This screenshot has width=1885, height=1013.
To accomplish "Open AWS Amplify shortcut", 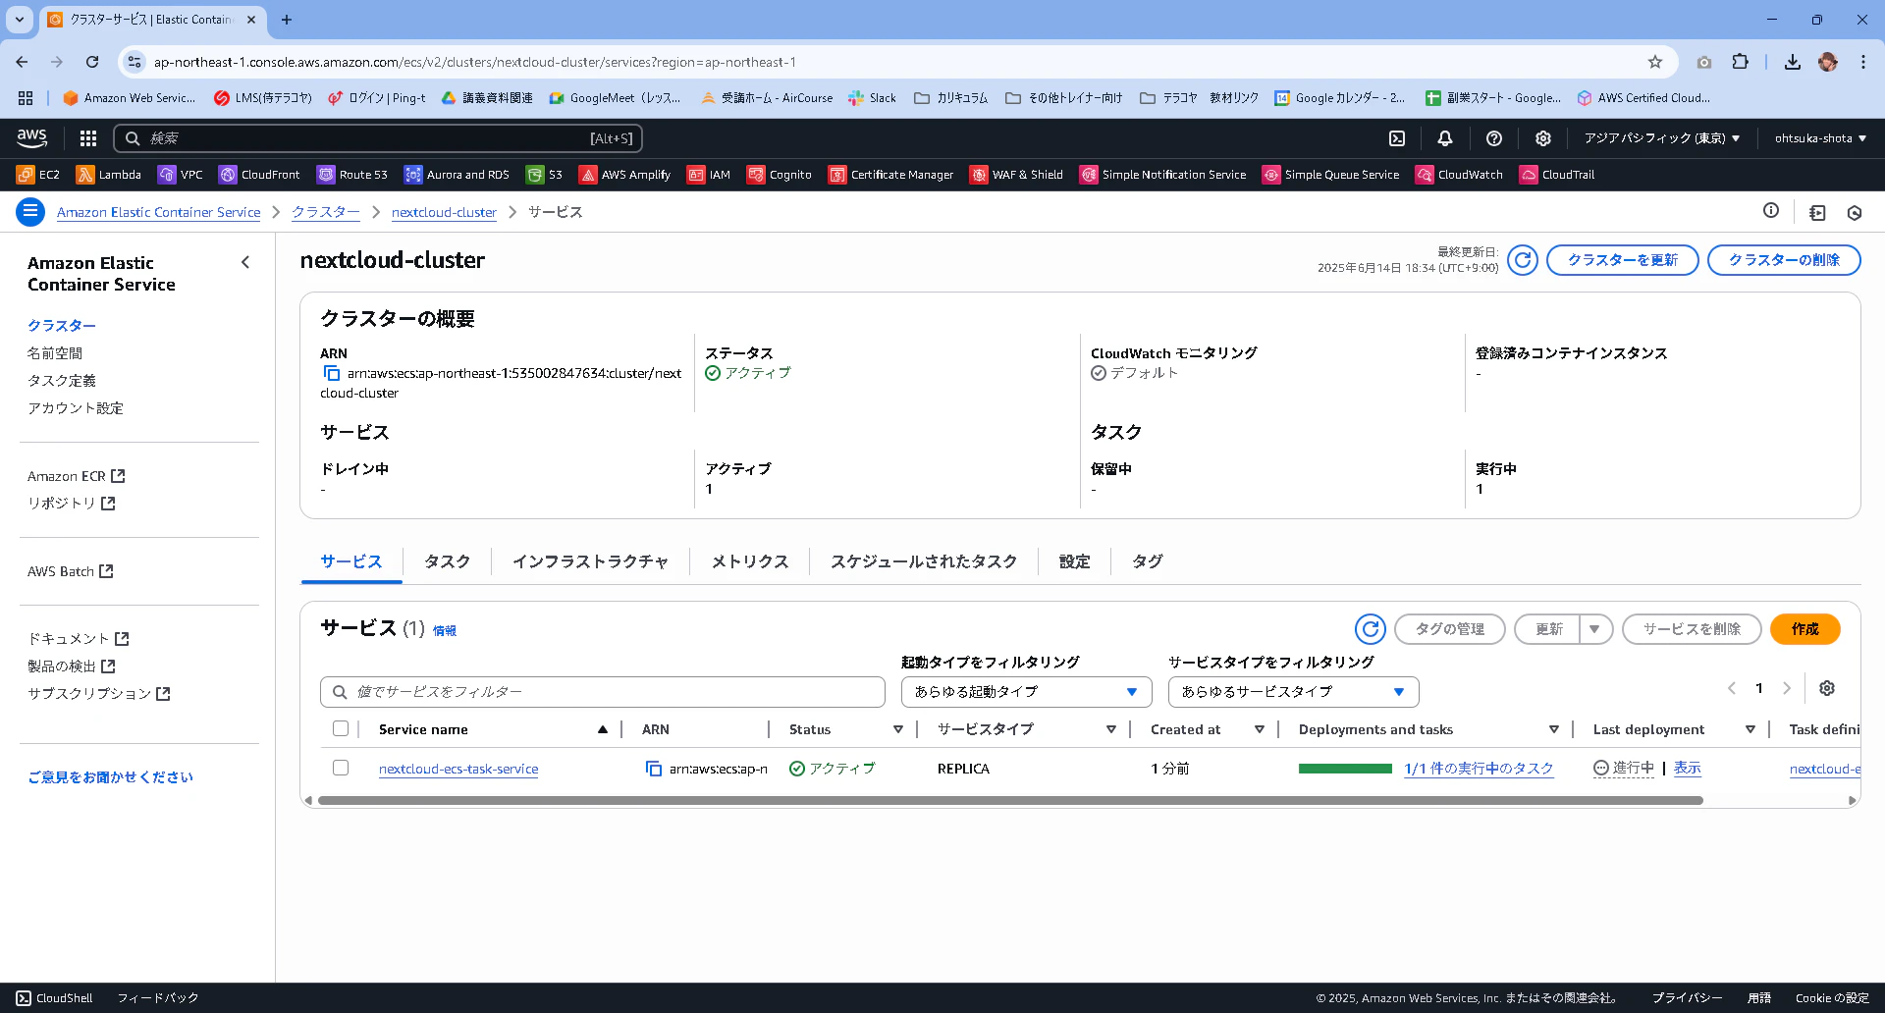I will pos(624,175).
